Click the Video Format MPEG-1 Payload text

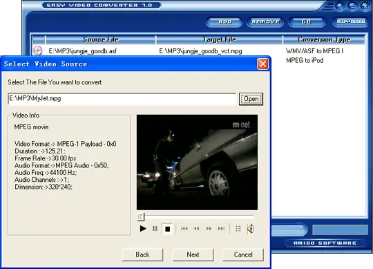point(66,144)
